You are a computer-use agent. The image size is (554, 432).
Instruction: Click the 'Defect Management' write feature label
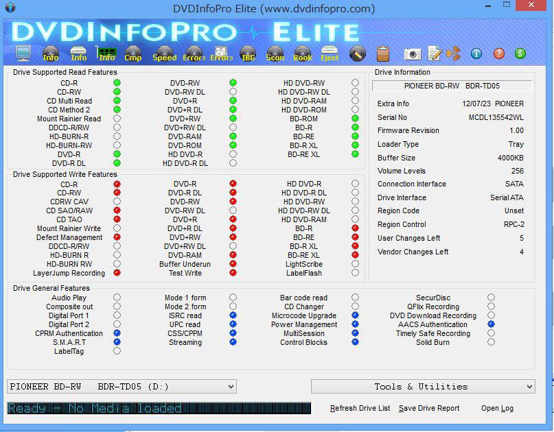pyautogui.click(x=69, y=237)
